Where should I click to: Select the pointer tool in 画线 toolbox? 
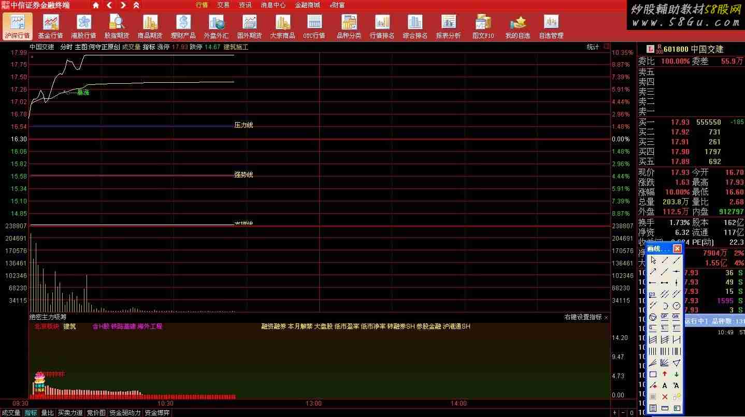653,260
